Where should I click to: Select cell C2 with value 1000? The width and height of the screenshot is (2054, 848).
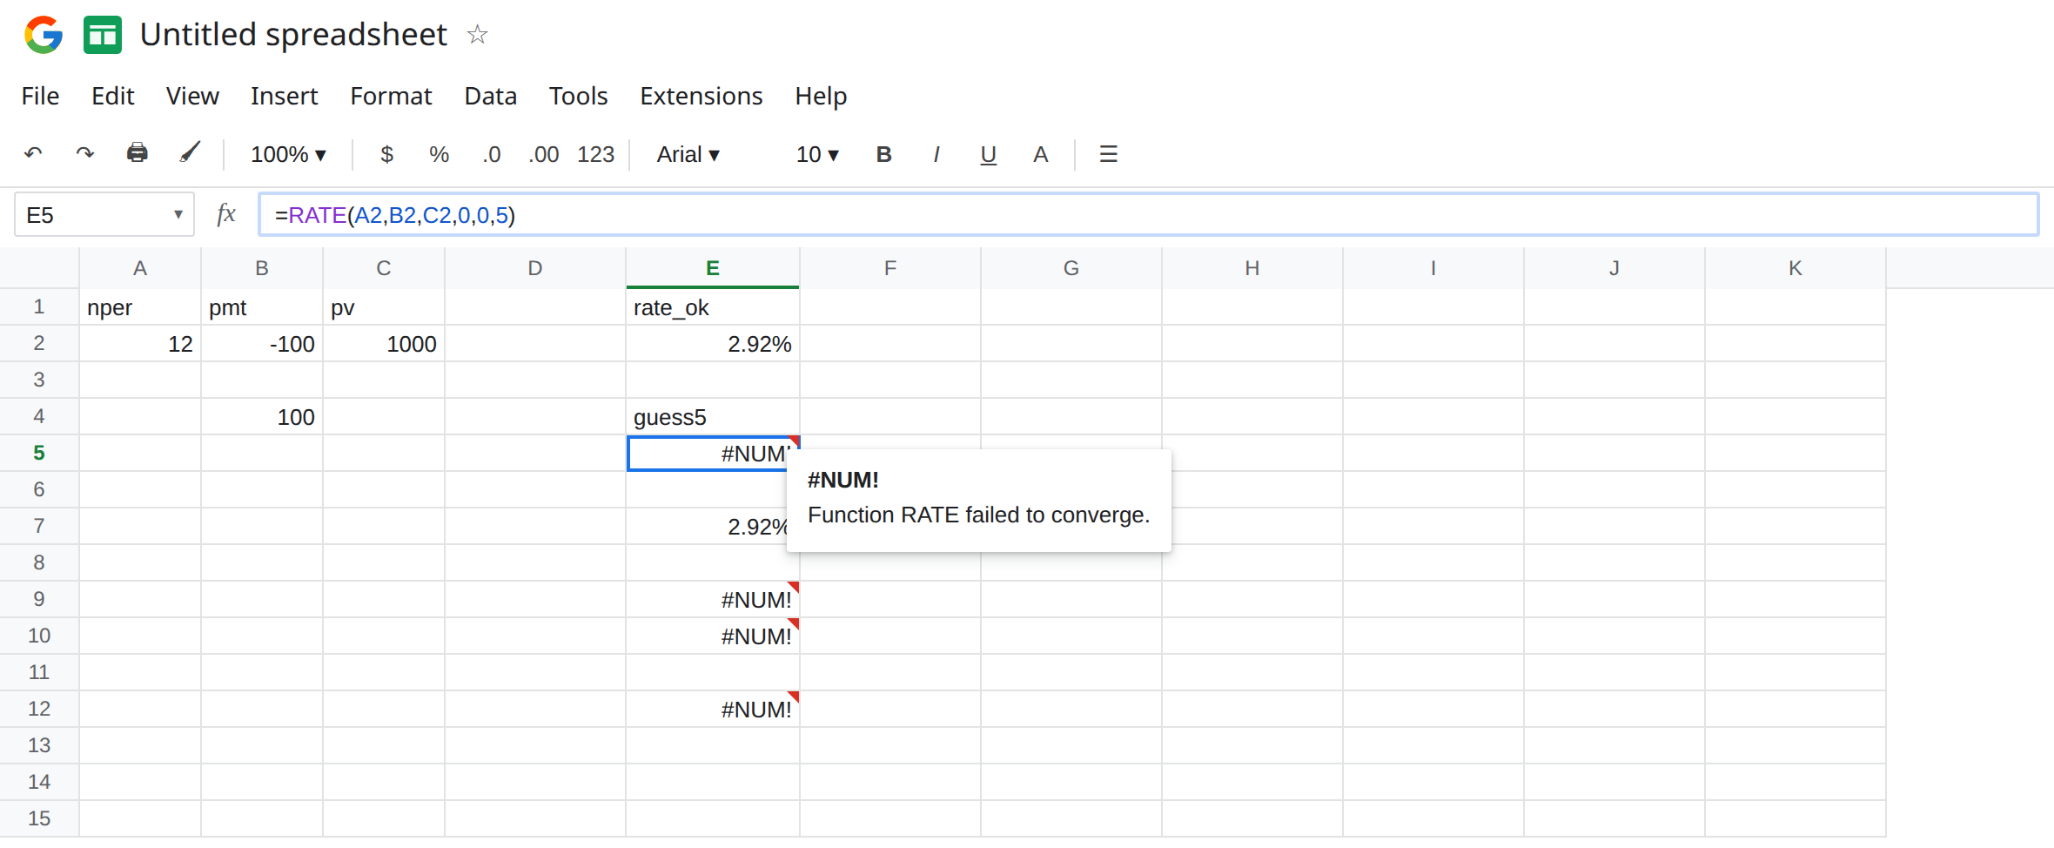click(384, 344)
